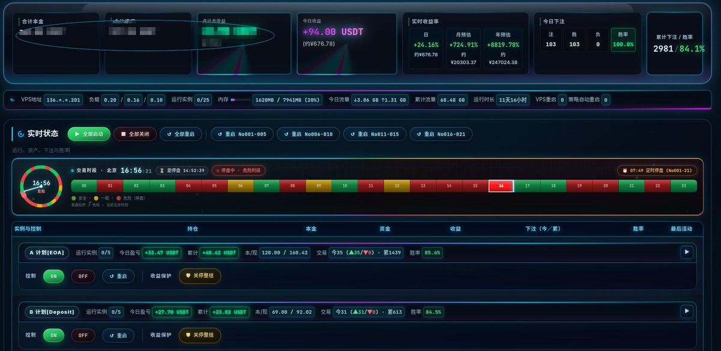721x351 pixels.
Task: Restart instances No011-015
Action: click(374, 134)
